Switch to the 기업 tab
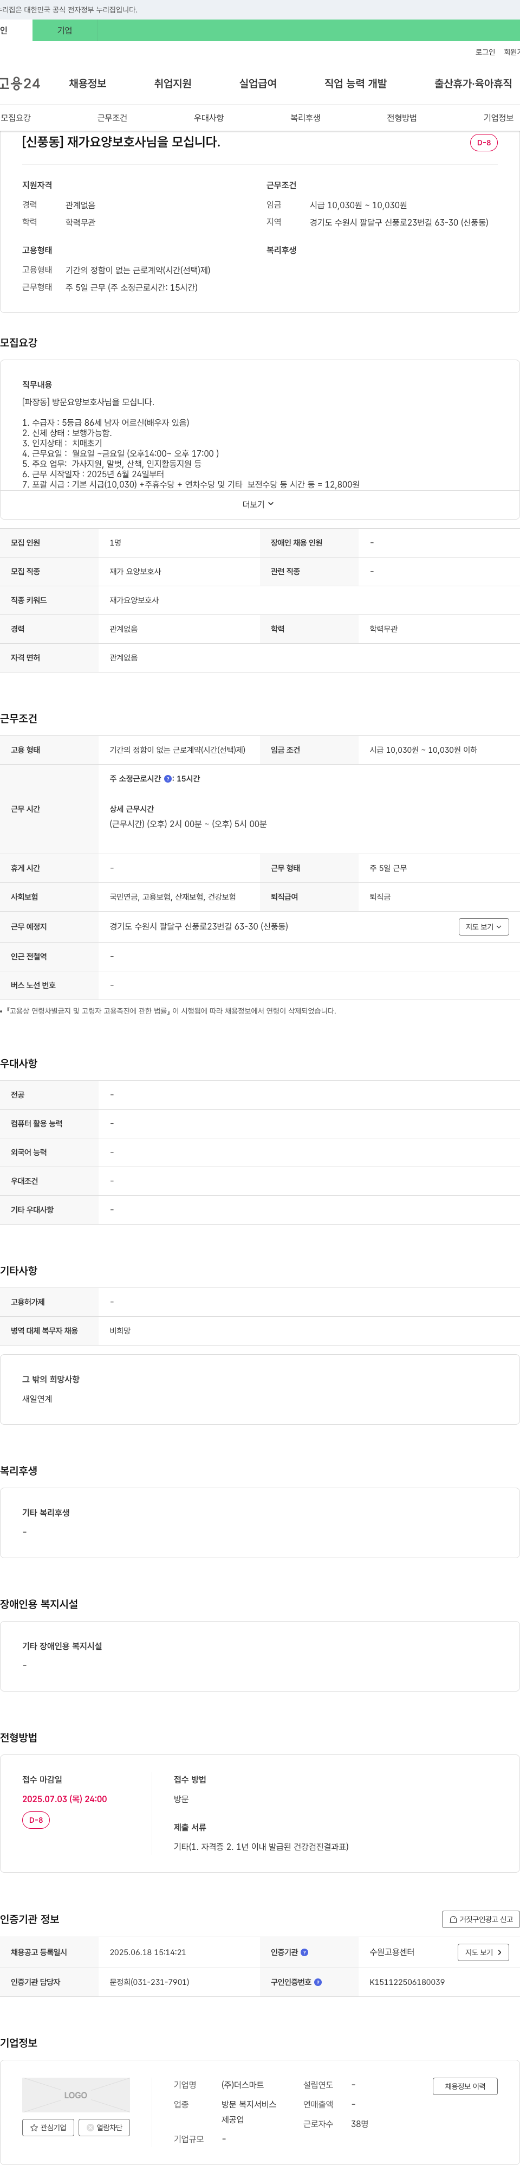 (64, 30)
